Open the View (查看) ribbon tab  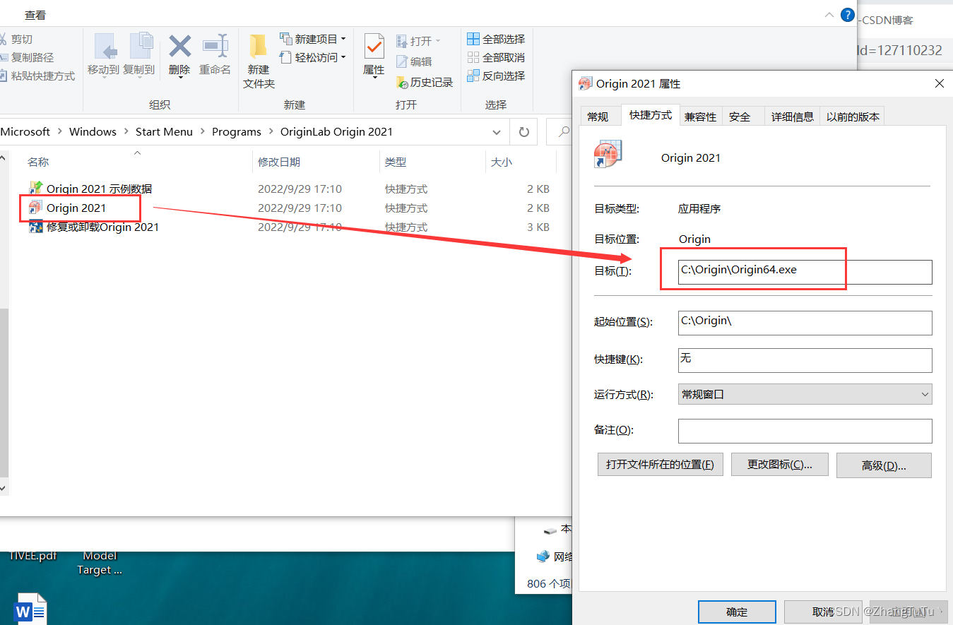pos(35,15)
